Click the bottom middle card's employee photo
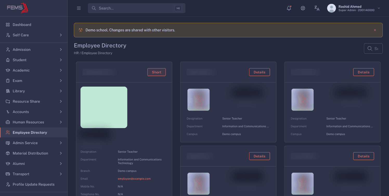This screenshot has height=196, width=389. tap(198, 184)
